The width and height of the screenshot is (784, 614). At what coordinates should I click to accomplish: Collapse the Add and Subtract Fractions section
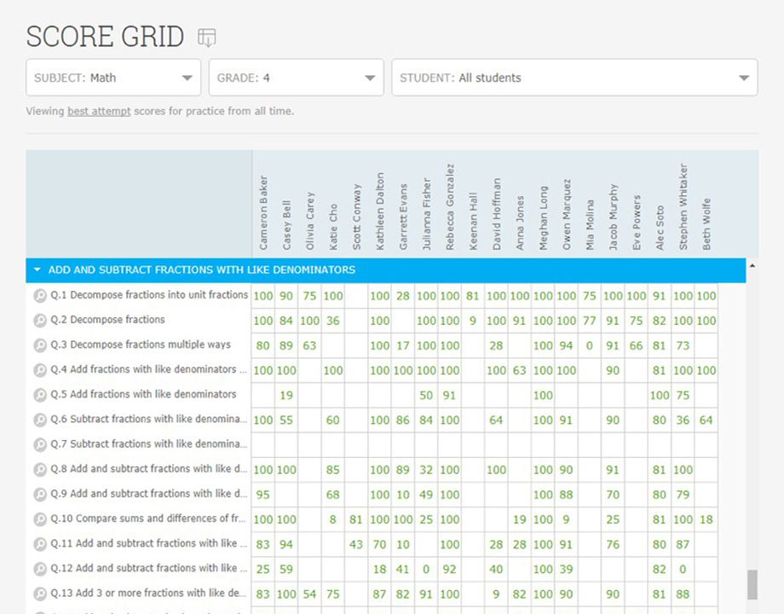click(x=37, y=269)
